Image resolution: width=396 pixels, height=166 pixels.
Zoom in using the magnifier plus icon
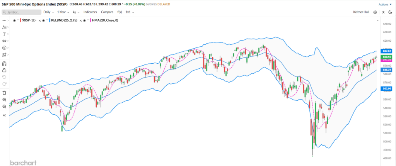click(4, 100)
